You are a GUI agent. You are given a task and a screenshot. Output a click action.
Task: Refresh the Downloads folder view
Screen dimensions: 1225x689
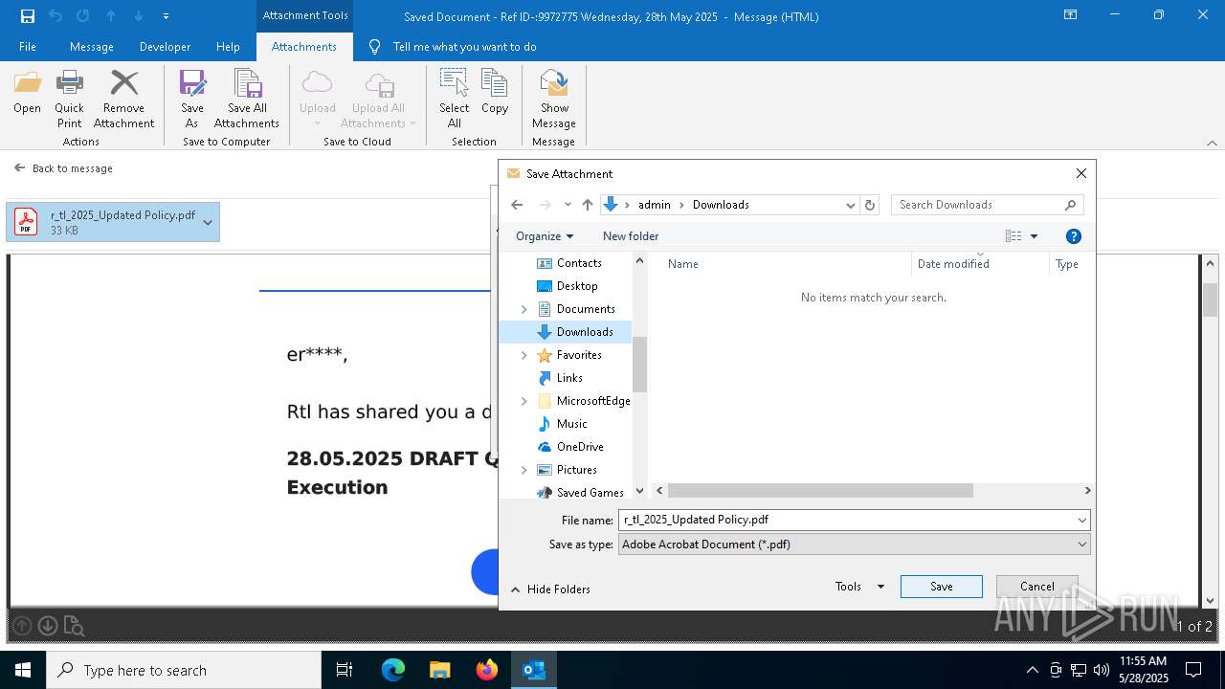pyautogui.click(x=870, y=205)
